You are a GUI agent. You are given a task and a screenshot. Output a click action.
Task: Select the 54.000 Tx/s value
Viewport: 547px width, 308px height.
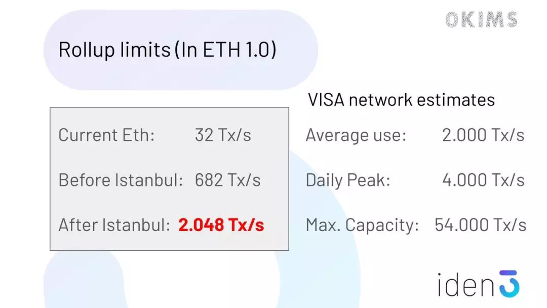480,224
